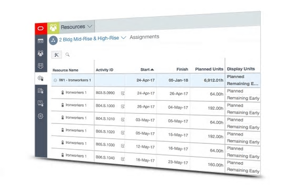The height and width of the screenshot is (189, 295).
Task: Open the settings gear in the sidebar
Action: [41, 116]
